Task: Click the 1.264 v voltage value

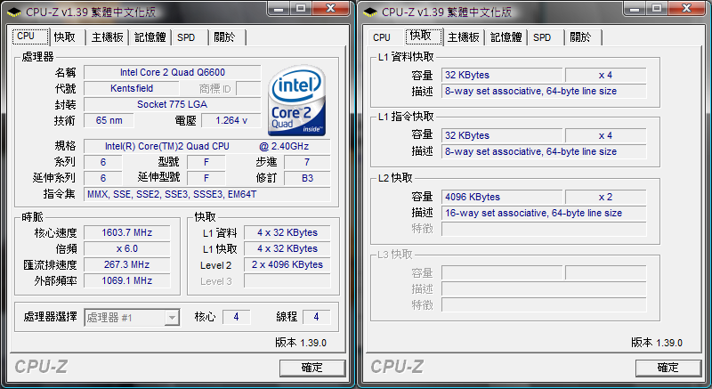Action: click(x=231, y=120)
